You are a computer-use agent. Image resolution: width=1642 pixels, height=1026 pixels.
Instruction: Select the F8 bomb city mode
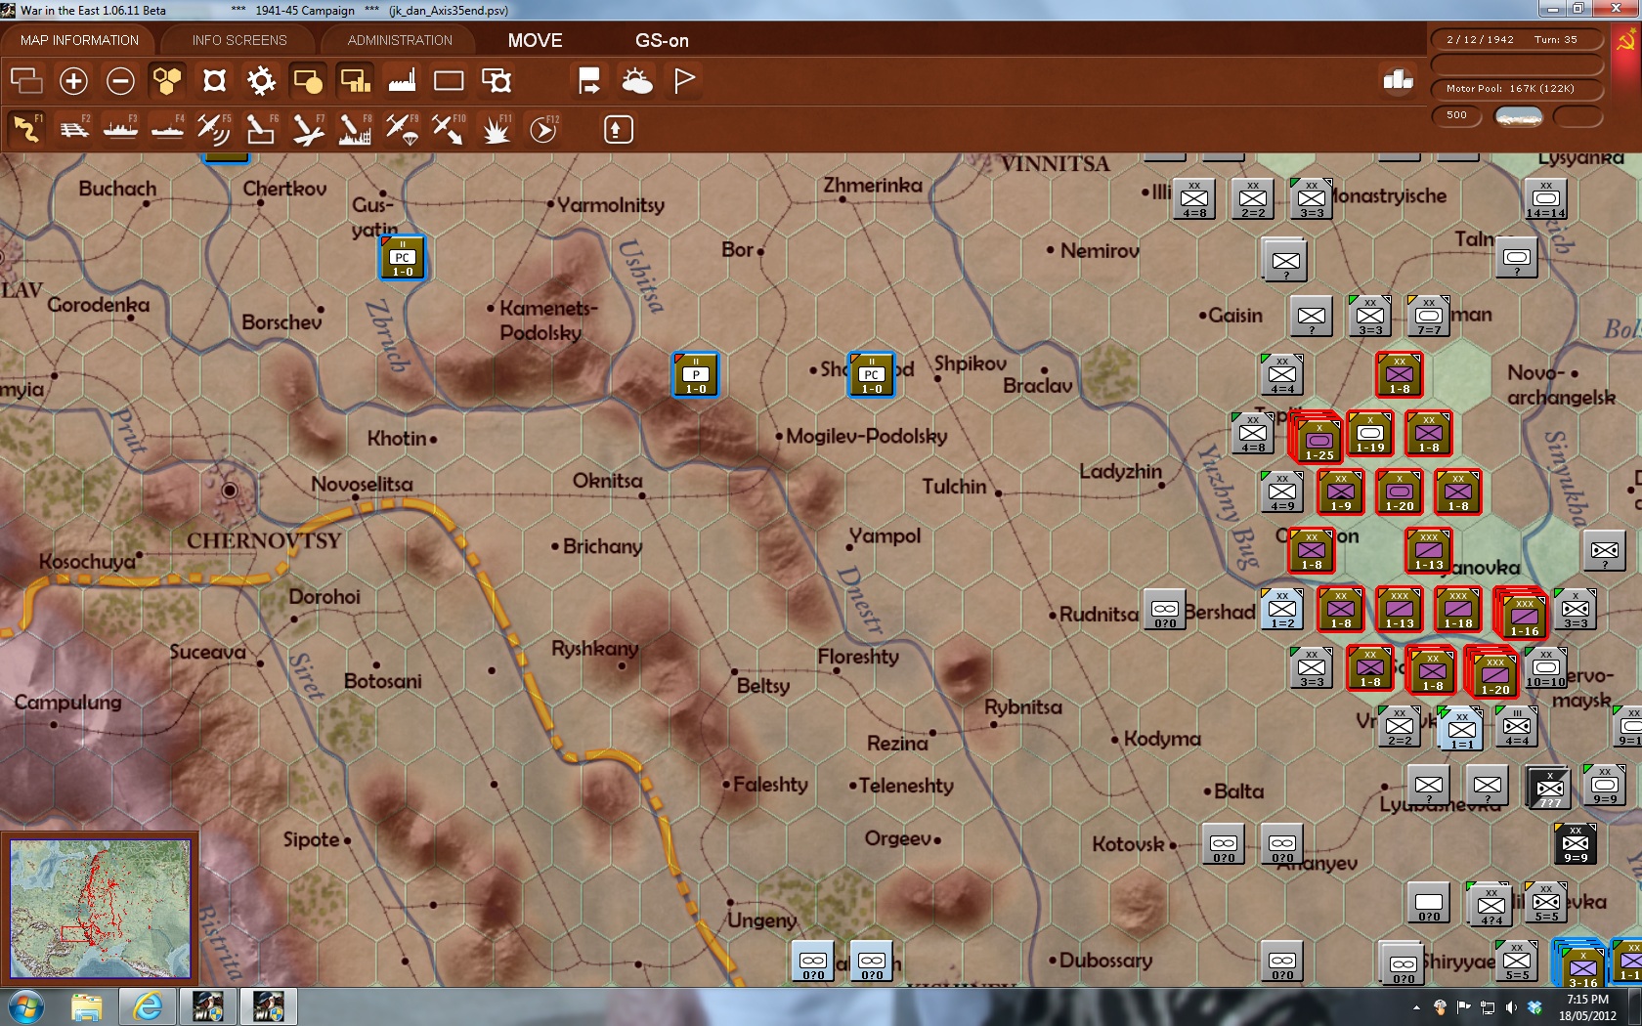(x=355, y=129)
